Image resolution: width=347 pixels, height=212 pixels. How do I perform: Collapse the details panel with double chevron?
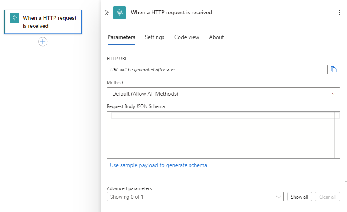pos(107,13)
